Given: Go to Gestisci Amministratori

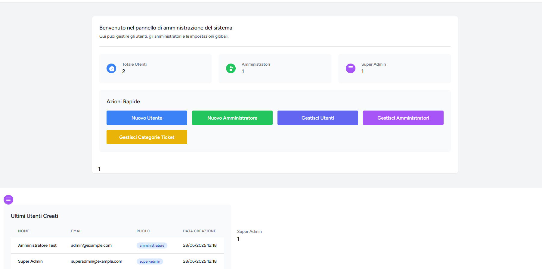Looking at the screenshot, I should (403, 118).
